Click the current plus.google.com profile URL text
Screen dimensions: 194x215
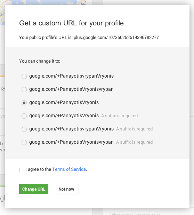(116, 38)
